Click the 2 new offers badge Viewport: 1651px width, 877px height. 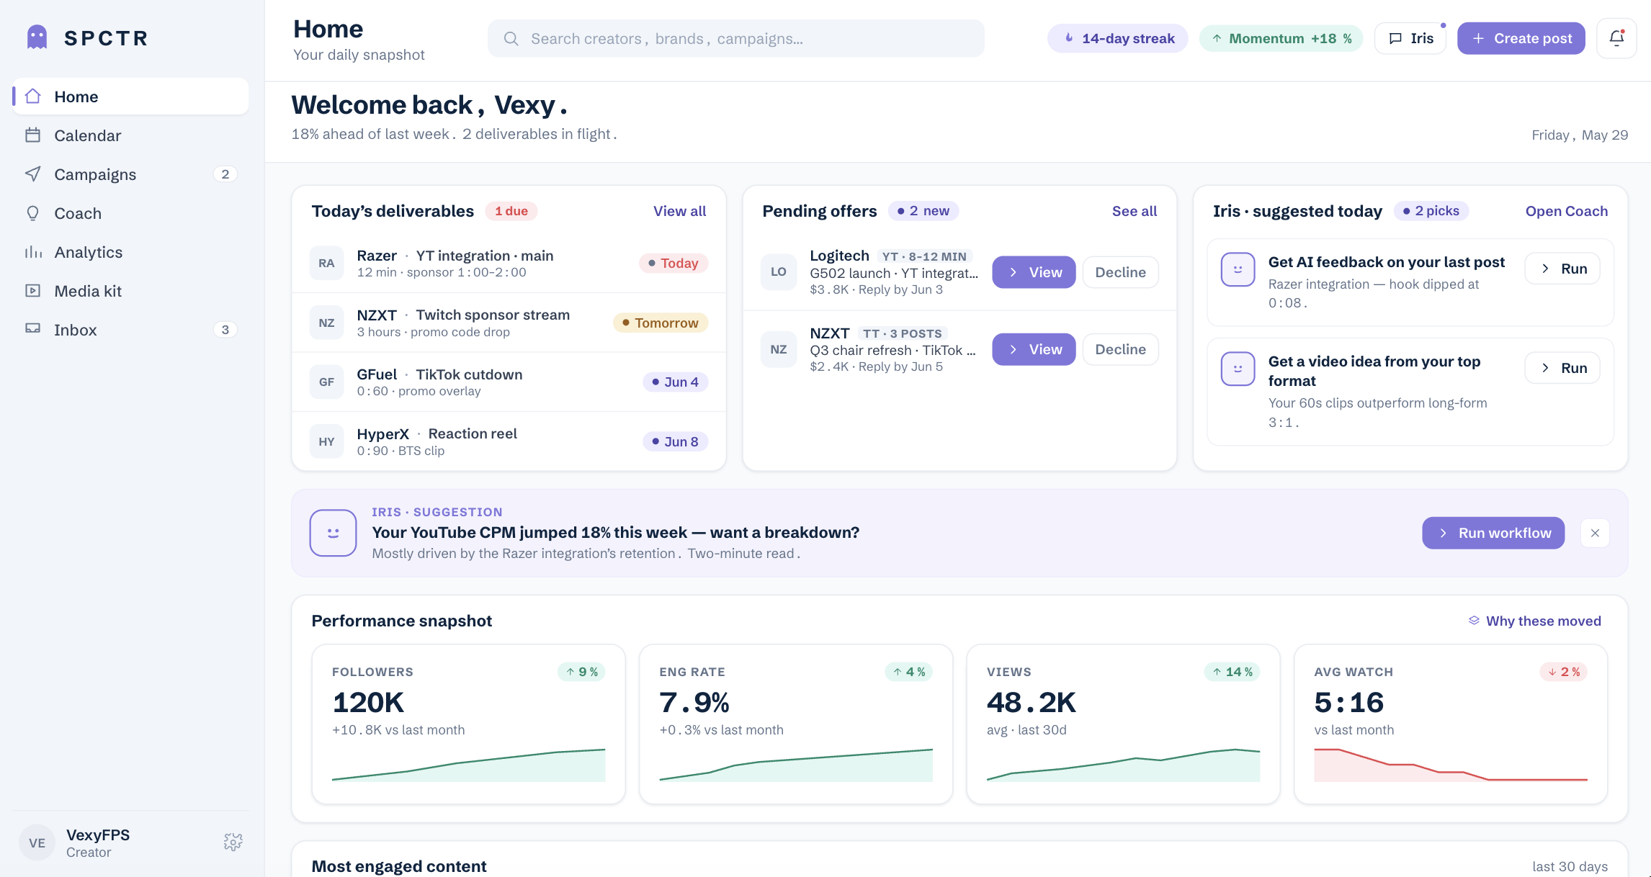[923, 211]
